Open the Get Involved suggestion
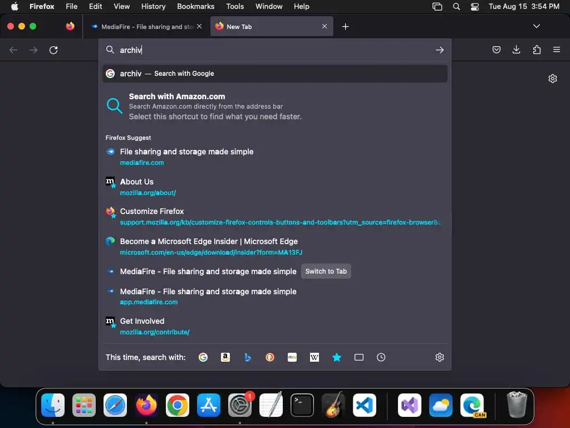This screenshot has width=570, height=428. pos(275,327)
